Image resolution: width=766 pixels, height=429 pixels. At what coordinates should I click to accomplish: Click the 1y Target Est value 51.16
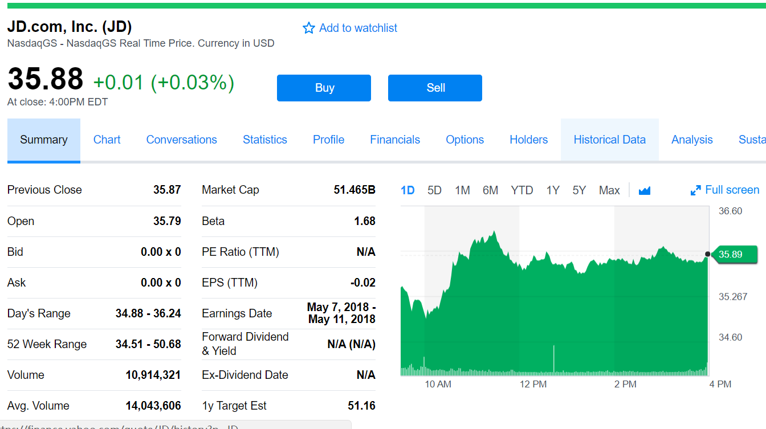coord(362,406)
